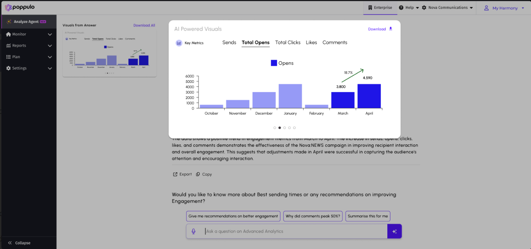Go to the first carousel slide dot
This screenshot has height=249, width=531.
point(275,128)
